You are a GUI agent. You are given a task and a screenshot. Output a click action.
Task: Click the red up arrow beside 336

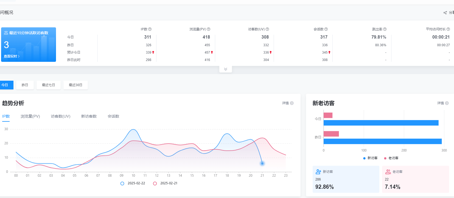click(271, 52)
